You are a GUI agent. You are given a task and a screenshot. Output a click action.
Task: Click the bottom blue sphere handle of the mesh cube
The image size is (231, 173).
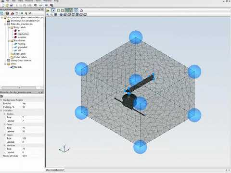(140, 147)
